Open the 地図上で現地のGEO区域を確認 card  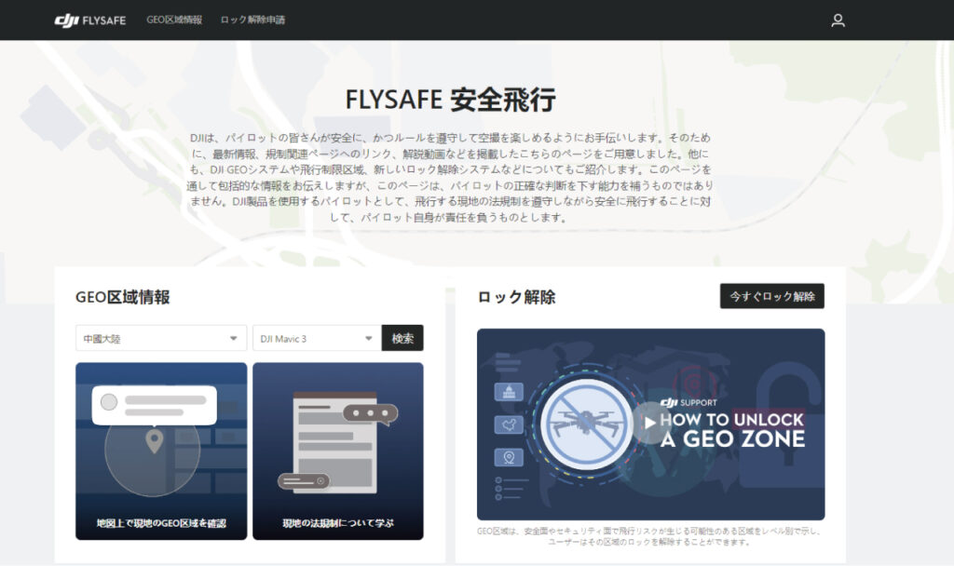click(x=161, y=451)
